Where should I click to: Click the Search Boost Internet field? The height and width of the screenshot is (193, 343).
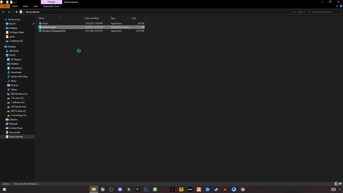click(x=323, y=12)
